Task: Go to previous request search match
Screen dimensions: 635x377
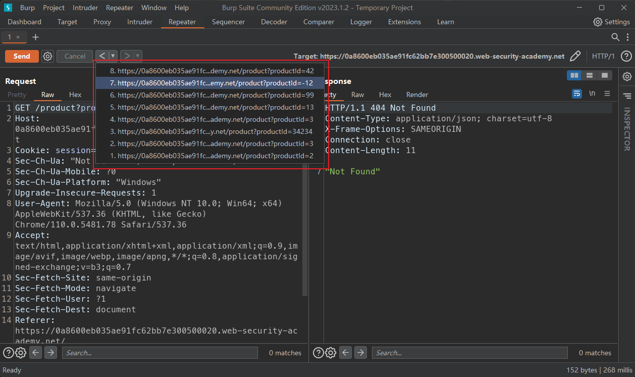Action: tap(35, 353)
